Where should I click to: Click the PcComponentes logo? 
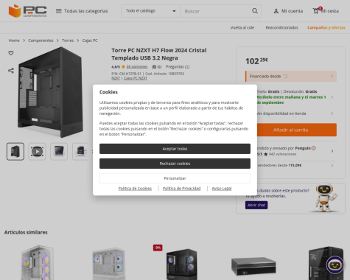(27, 11)
